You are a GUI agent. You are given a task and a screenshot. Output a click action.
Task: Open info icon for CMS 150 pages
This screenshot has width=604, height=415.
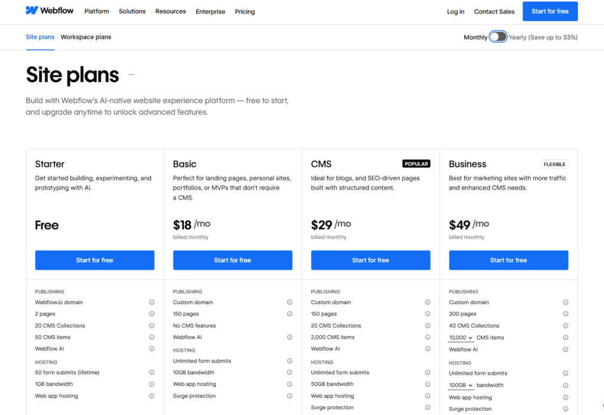click(x=428, y=313)
